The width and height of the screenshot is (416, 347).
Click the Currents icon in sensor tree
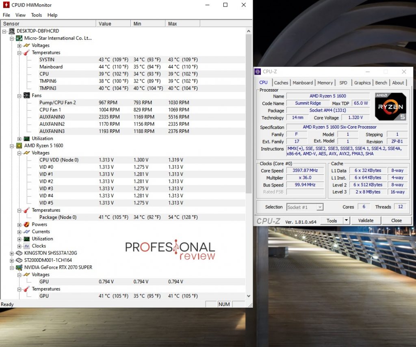(x=26, y=231)
